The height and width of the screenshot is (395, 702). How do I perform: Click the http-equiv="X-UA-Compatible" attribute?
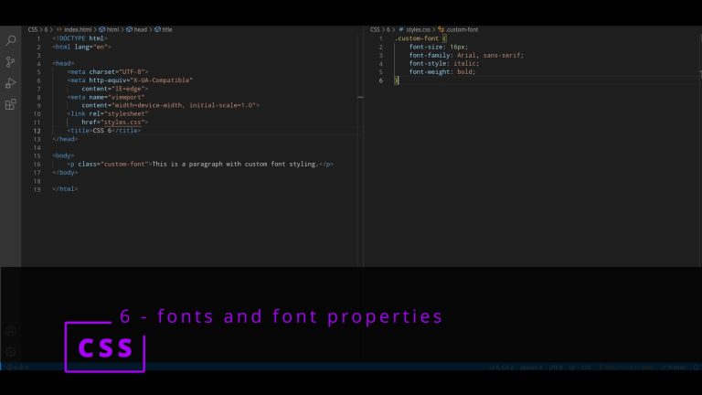[x=141, y=80]
